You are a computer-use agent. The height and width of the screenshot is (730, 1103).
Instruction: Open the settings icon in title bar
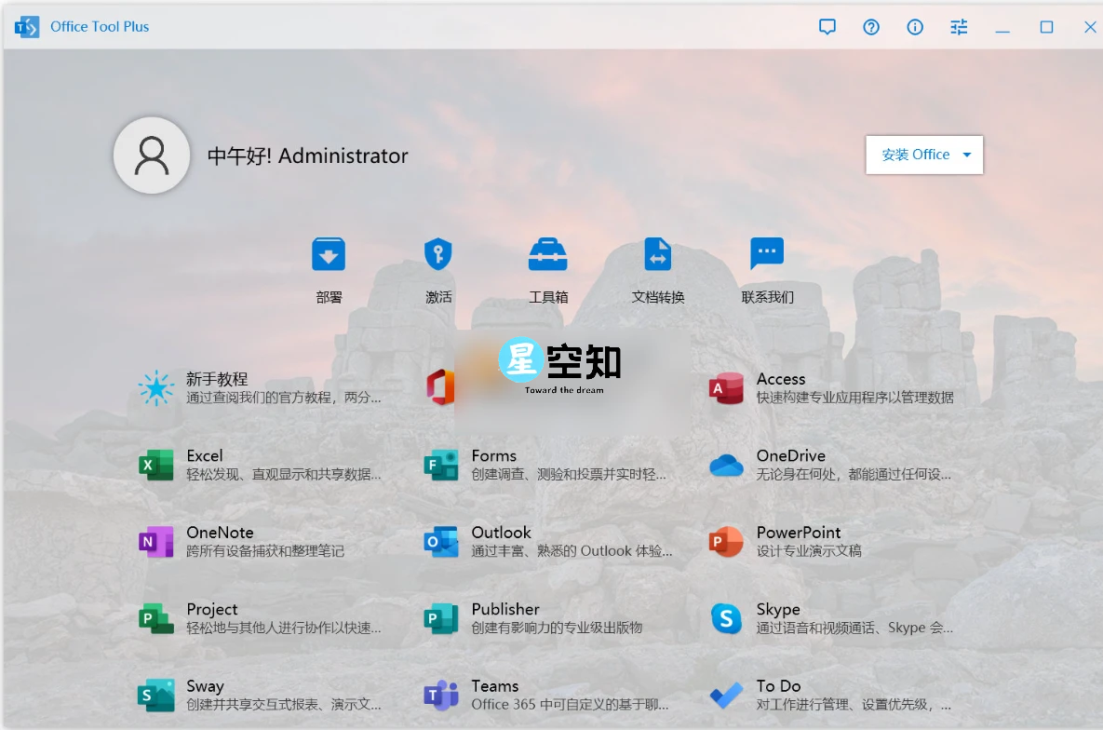[x=959, y=27]
